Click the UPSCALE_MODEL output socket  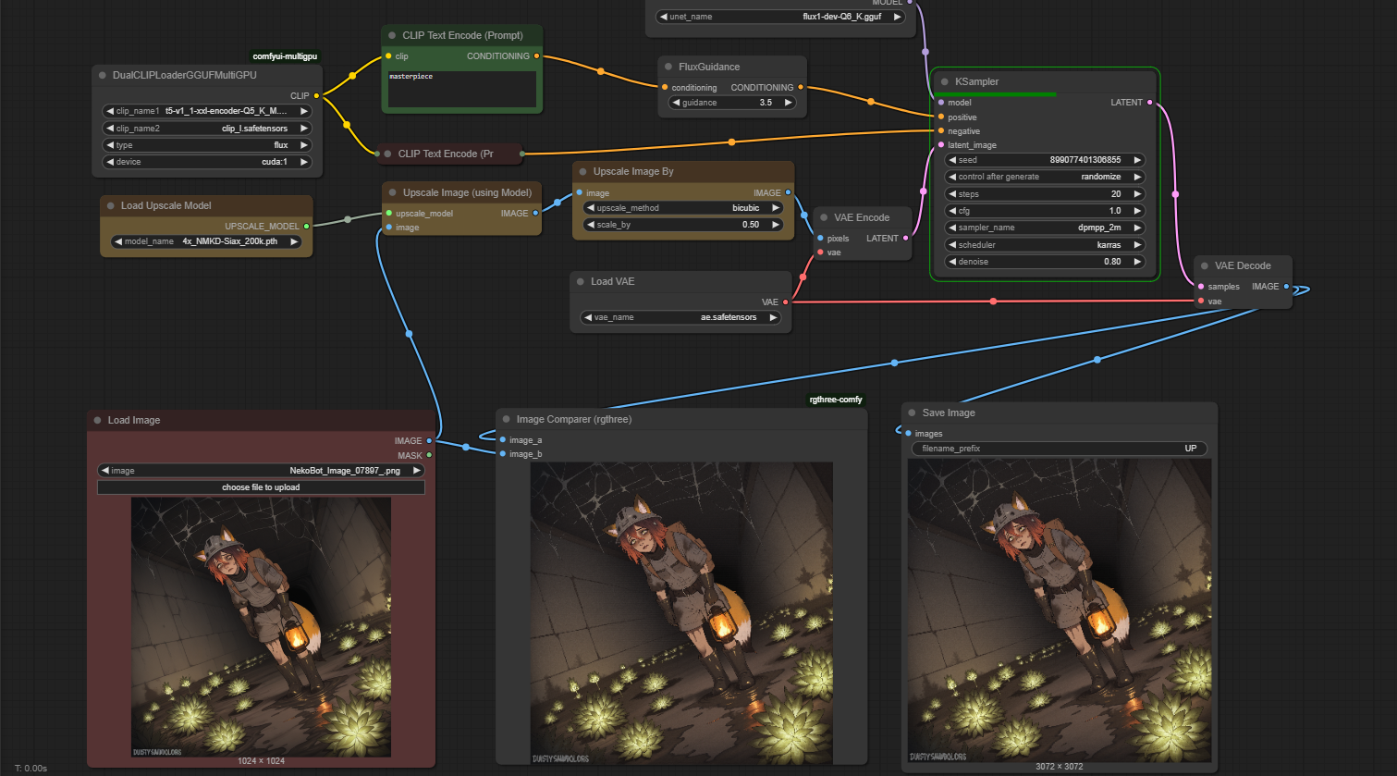[306, 226]
